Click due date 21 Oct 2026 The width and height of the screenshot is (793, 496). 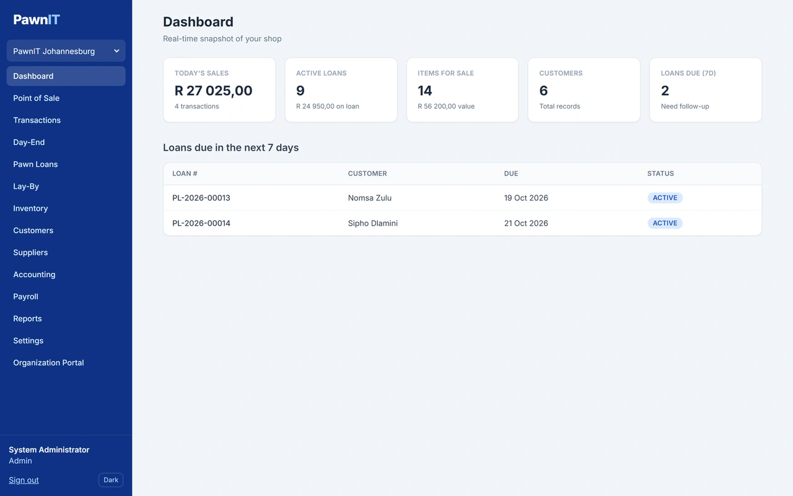pos(526,223)
